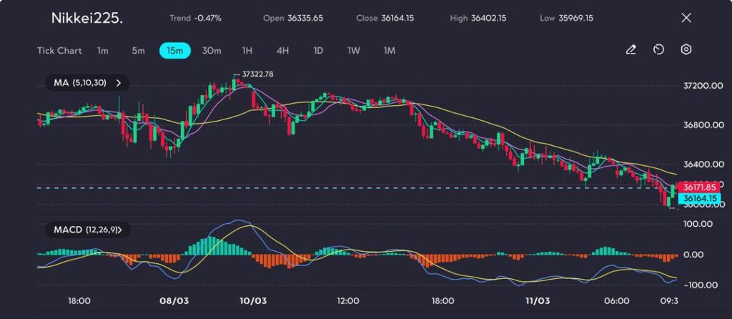Choose the 1D daily timeframe
The image size is (732, 319).
(318, 51)
